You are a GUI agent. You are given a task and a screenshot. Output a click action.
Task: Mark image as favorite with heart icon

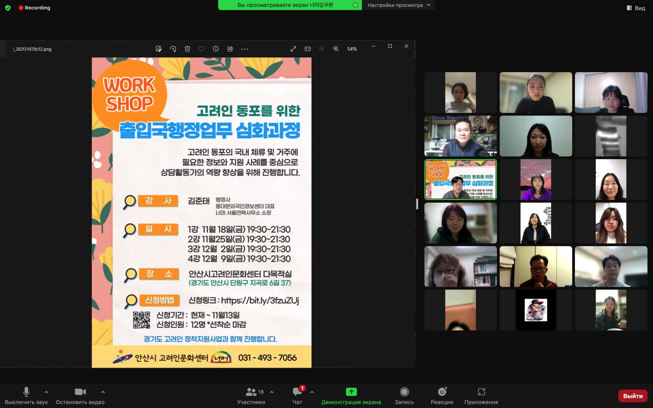[x=201, y=49]
